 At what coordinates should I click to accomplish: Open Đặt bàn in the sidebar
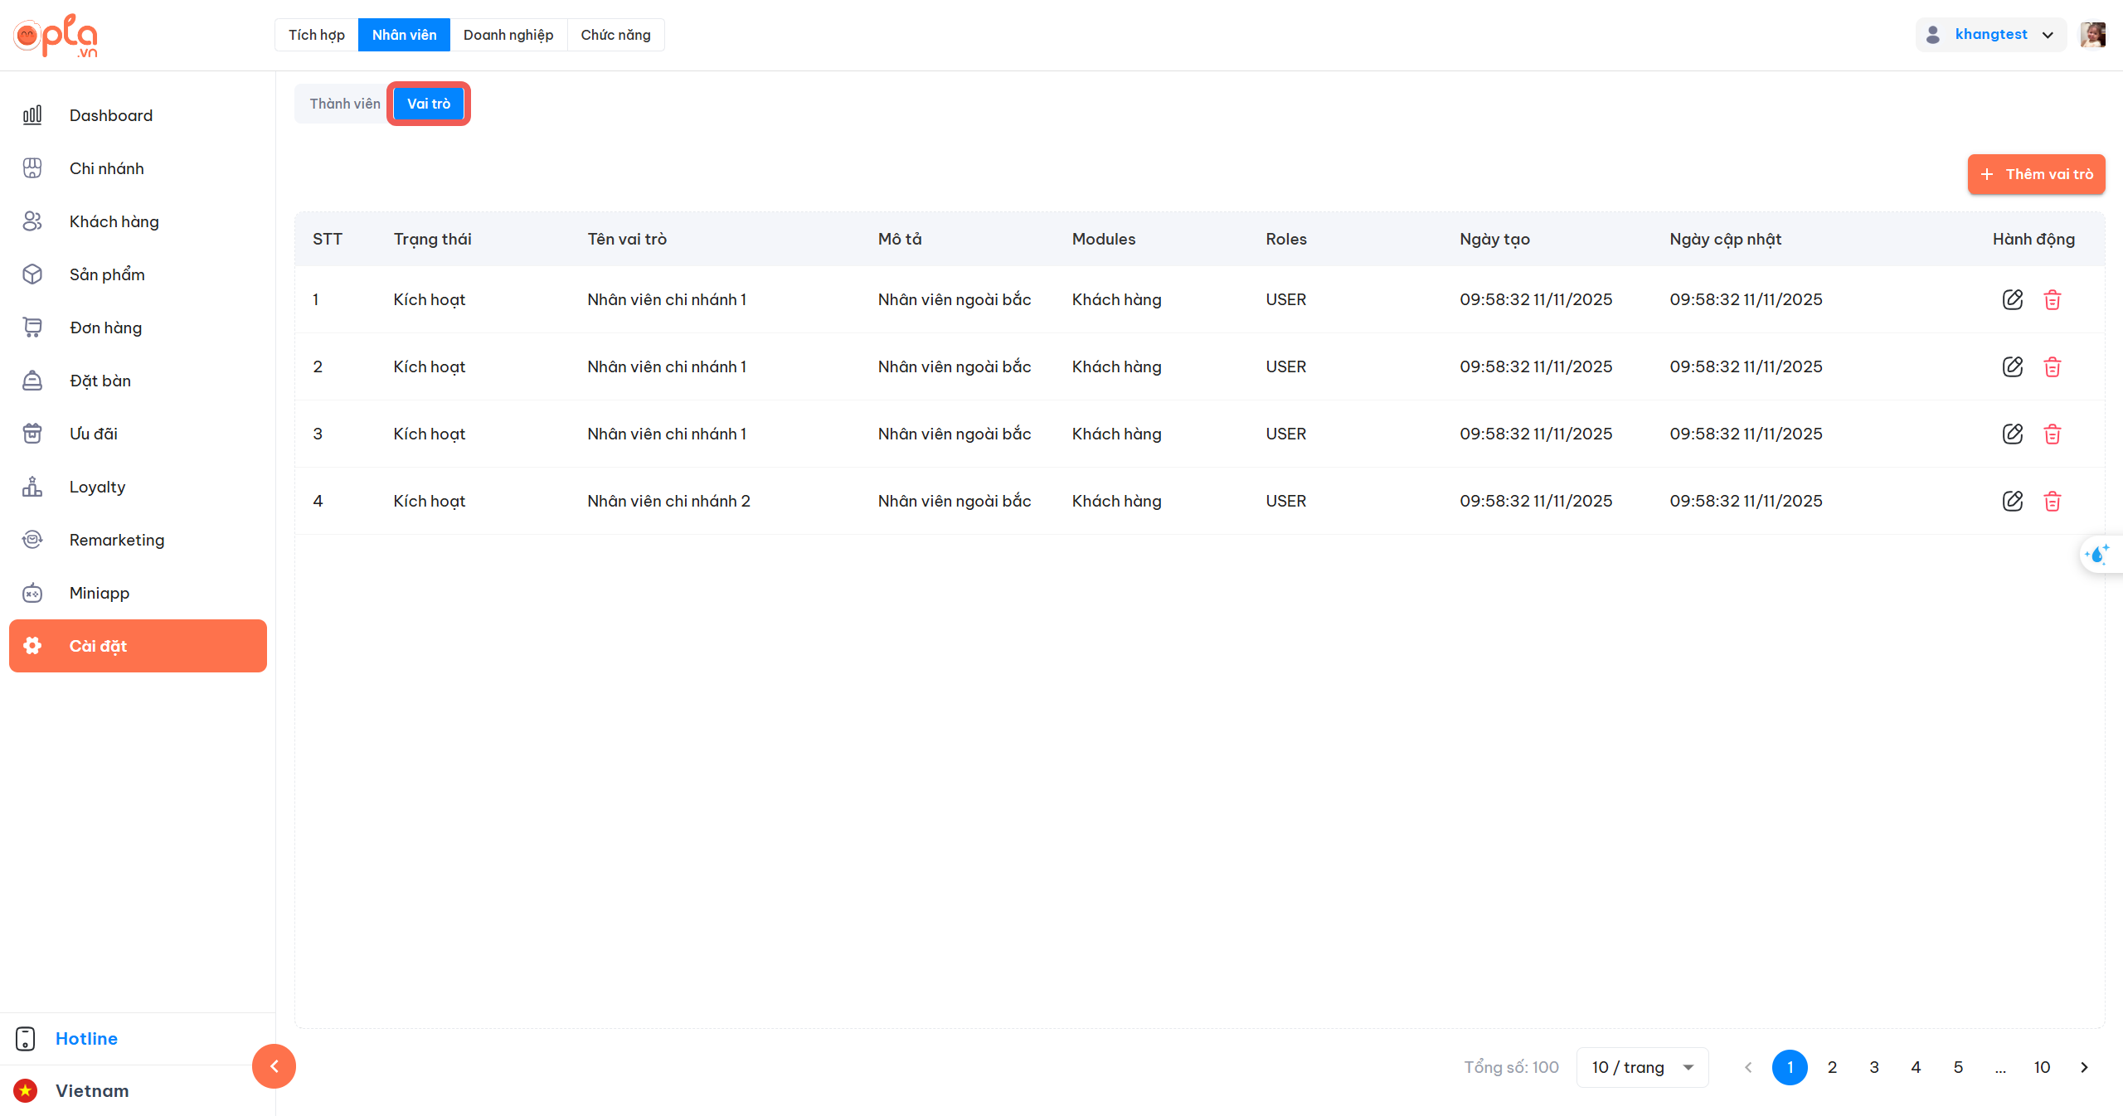click(100, 381)
